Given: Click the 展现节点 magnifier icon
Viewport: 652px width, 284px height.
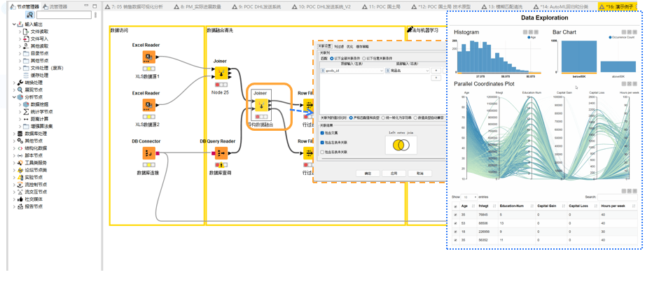Looking at the screenshot, I should 20,90.
